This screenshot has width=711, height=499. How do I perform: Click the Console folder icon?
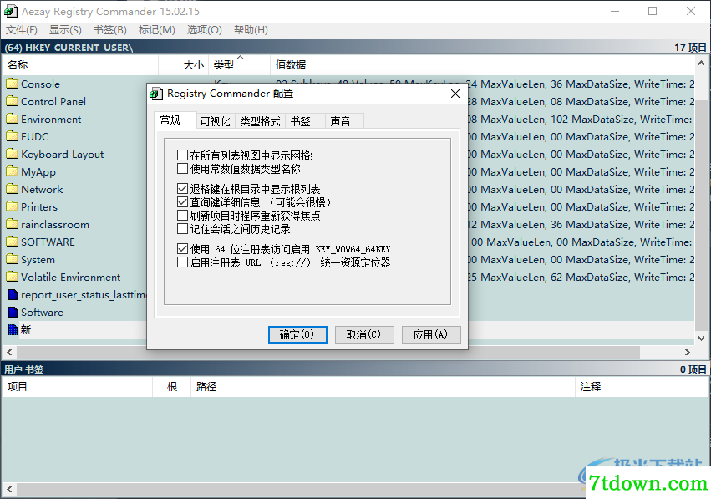(13, 84)
